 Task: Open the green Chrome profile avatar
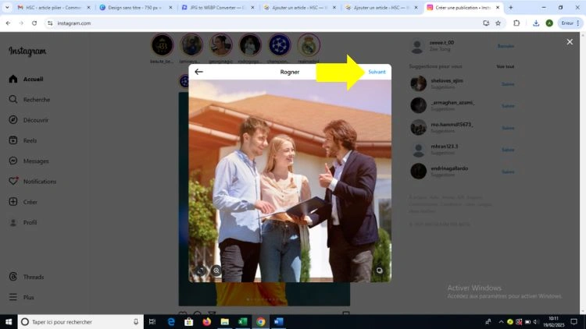click(549, 23)
